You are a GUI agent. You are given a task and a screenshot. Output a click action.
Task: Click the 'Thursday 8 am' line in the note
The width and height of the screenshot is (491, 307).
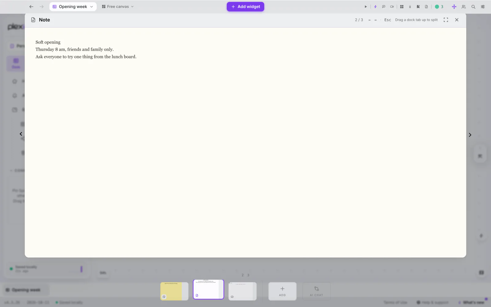pos(75,49)
